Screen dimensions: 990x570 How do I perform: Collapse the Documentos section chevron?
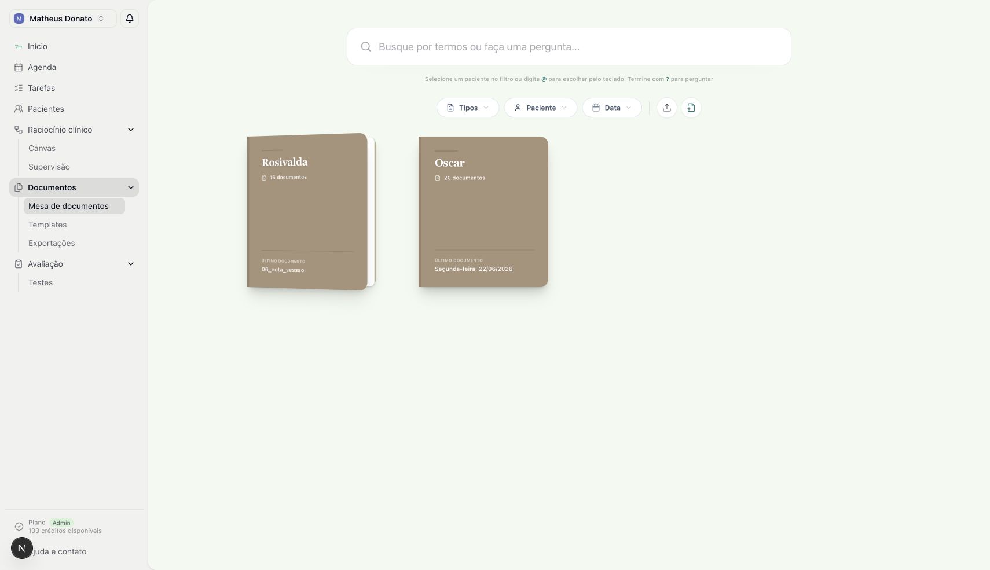[x=131, y=187]
